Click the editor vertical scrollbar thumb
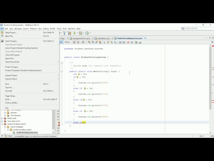Screen dimensions: 214x161 (210, 78)
